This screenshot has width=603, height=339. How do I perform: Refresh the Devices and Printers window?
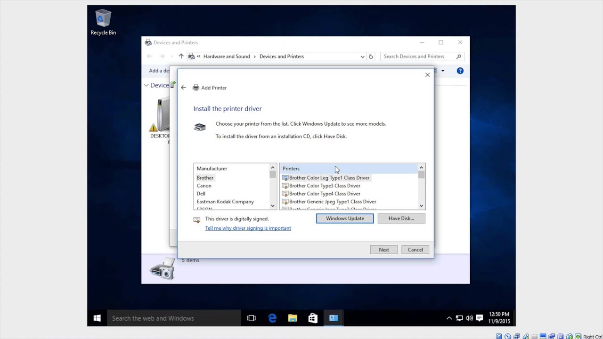tap(371, 56)
